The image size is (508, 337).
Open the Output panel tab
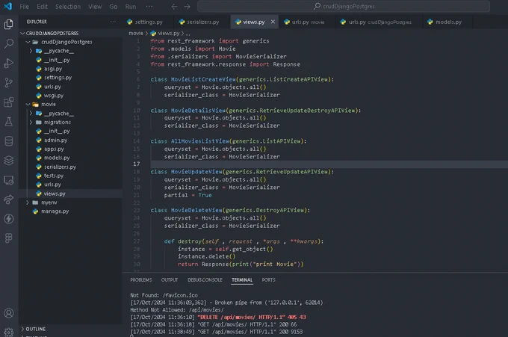(x=170, y=280)
